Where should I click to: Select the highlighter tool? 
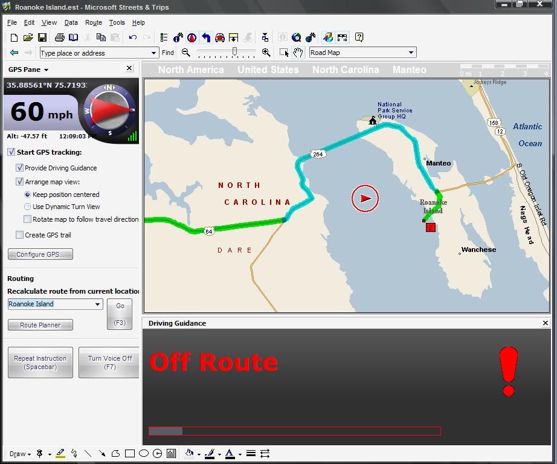click(60, 453)
